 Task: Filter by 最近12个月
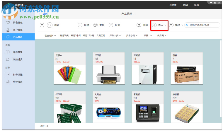click(88, 35)
